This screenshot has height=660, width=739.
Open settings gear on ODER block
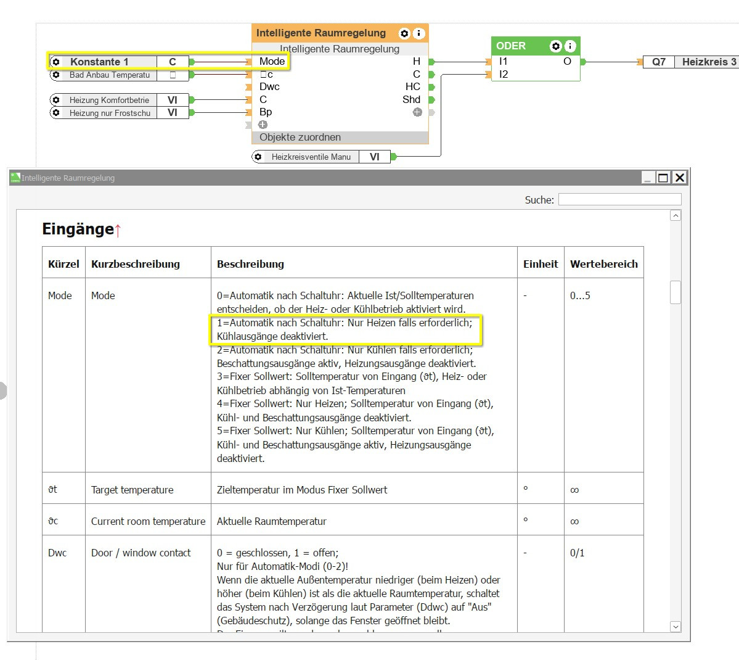pos(556,46)
